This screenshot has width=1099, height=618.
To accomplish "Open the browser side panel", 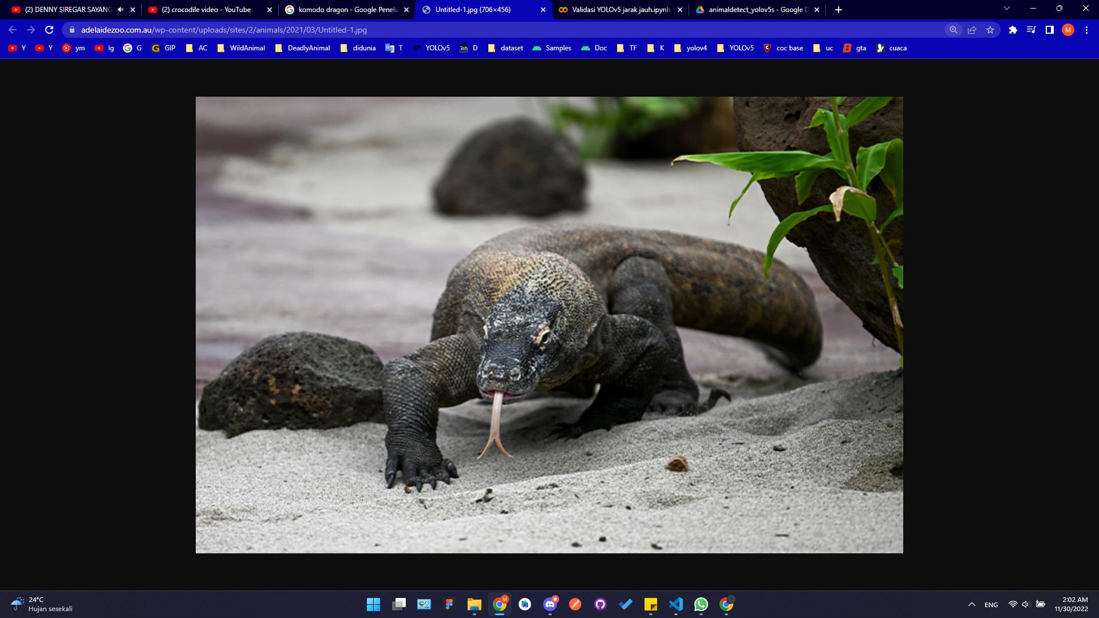I will click(1049, 30).
